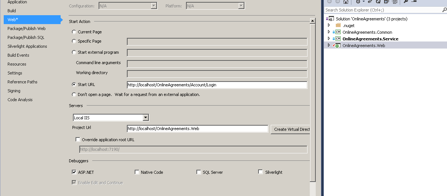
Task: Open the dropdown arrow beside the clock filter icon
Action: pos(364,1)
